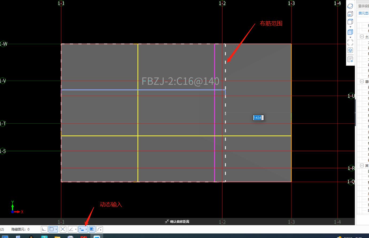Click the 确认偏移距离 prompt text
The image size is (369, 238).
tap(180, 221)
